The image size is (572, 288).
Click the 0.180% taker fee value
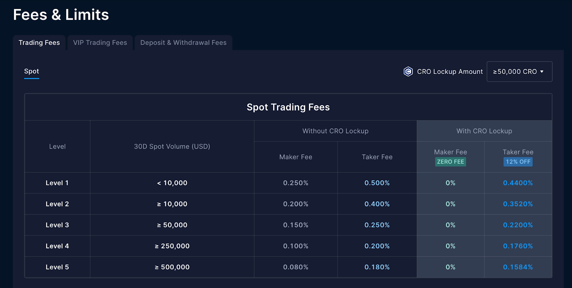[x=377, y=267]
